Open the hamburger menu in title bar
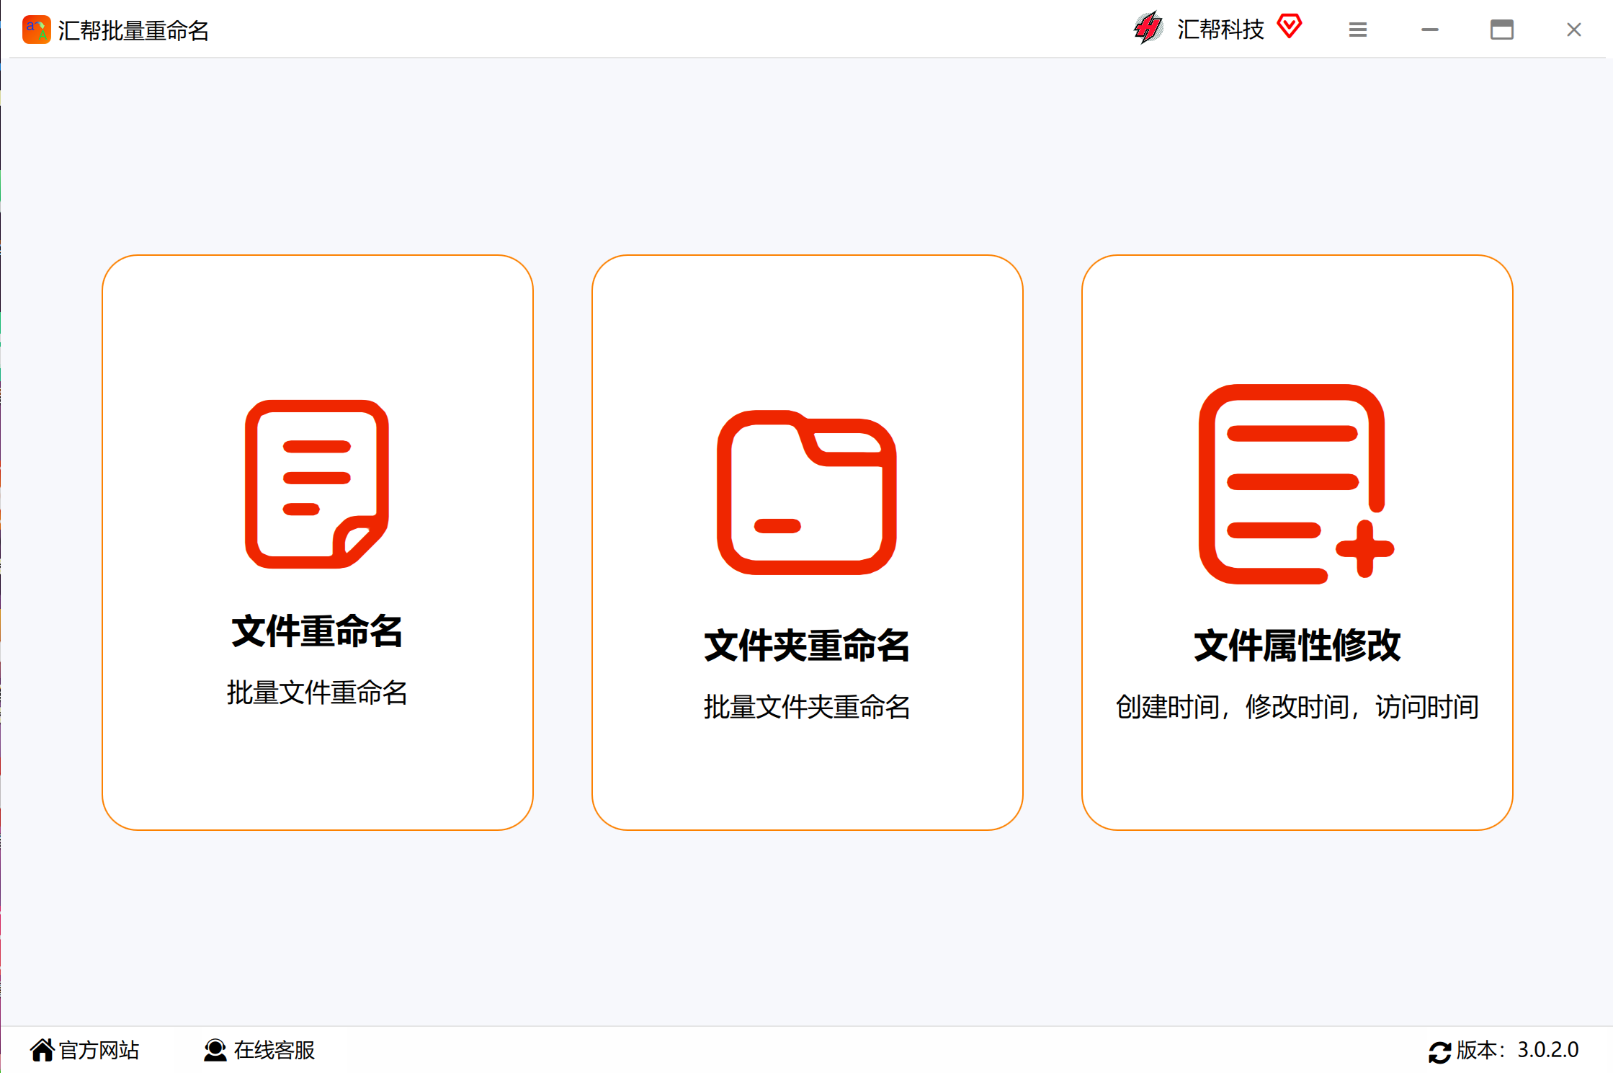Viewport: 1613px width, 1073px height. click(x=1357, y=30)
